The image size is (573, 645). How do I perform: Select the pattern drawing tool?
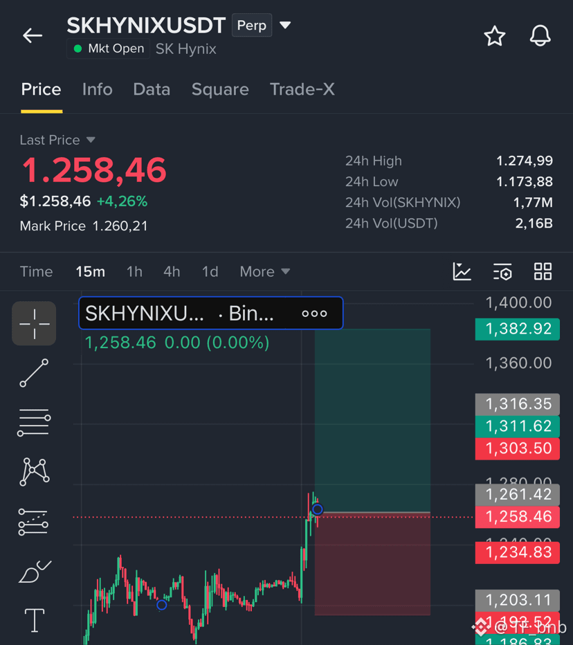click(x=35, y=472)
